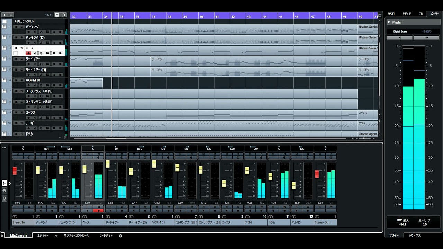The width and height of the screenshot is (443, 249).
Task: Click the link icon on the アコギ mixer channel
Action: point(247,217)
